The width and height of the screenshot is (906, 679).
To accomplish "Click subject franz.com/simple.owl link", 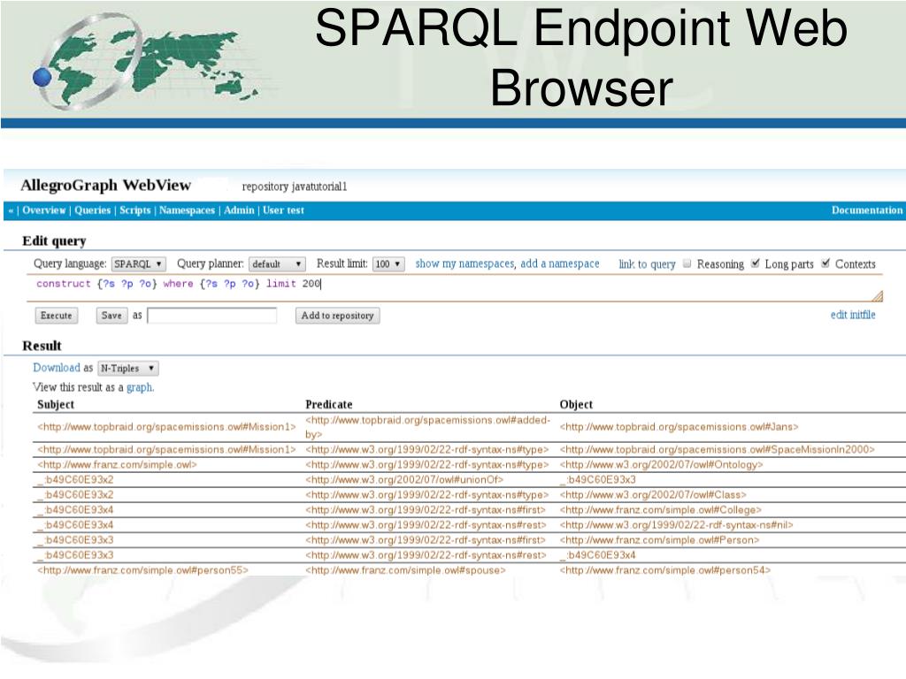I will pos(118,464).
